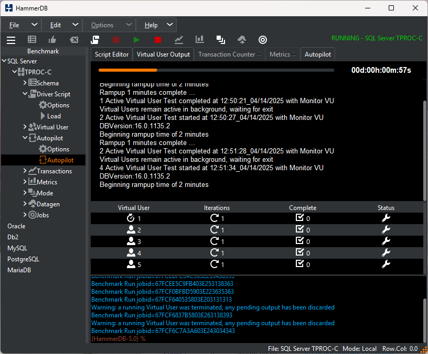Click the status wrench icon for Virtual User 1

tap(386, 218)
